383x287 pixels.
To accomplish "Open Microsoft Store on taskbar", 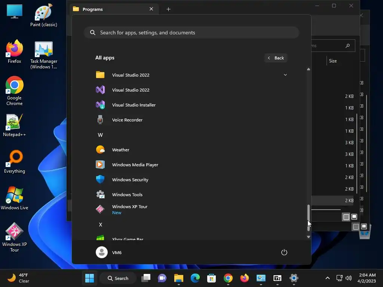I will pos(211,278).
